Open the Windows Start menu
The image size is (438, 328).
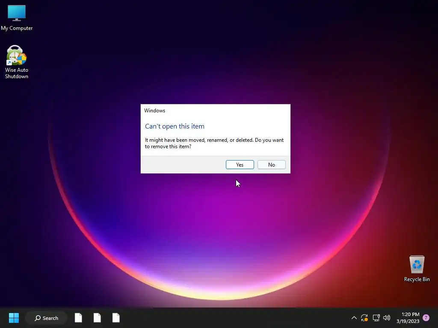[14, 318]
